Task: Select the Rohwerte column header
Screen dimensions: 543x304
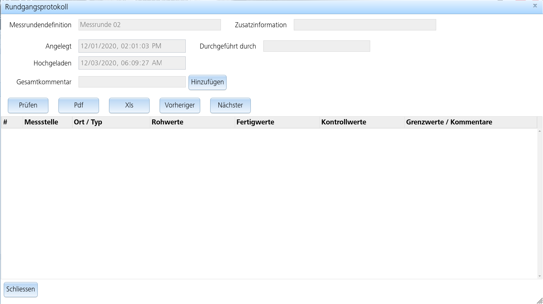Action: point(167,122)
